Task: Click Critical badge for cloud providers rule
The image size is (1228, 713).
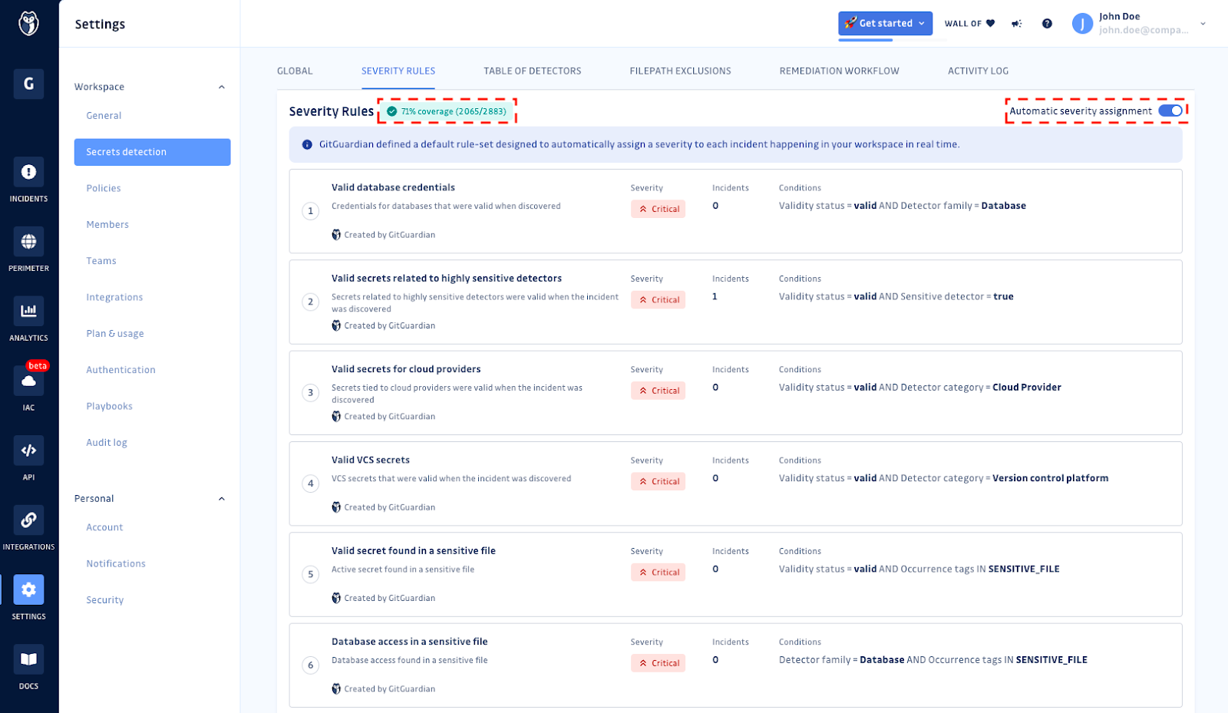Action: pos(658,391)
